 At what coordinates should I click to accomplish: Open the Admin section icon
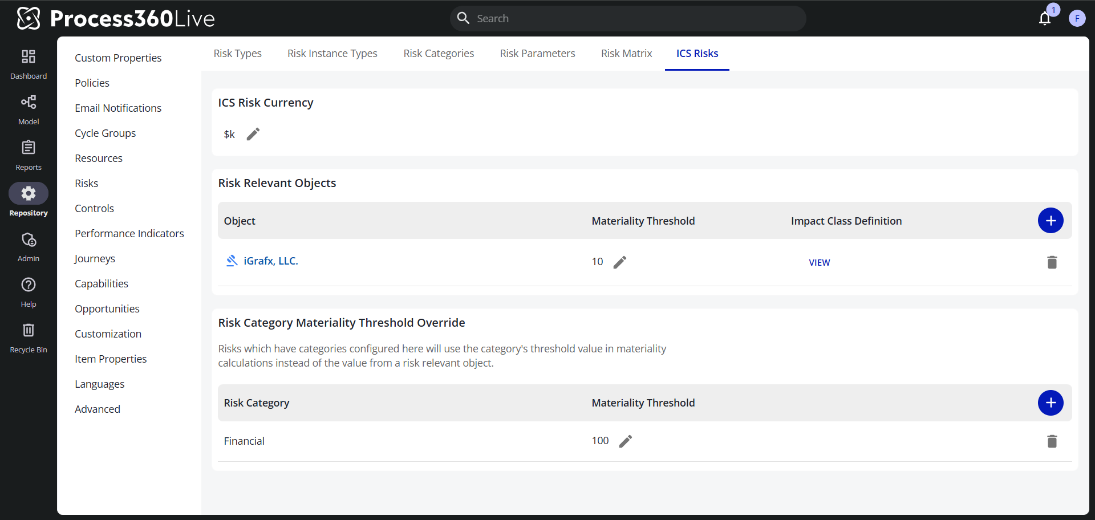[28, 245]
